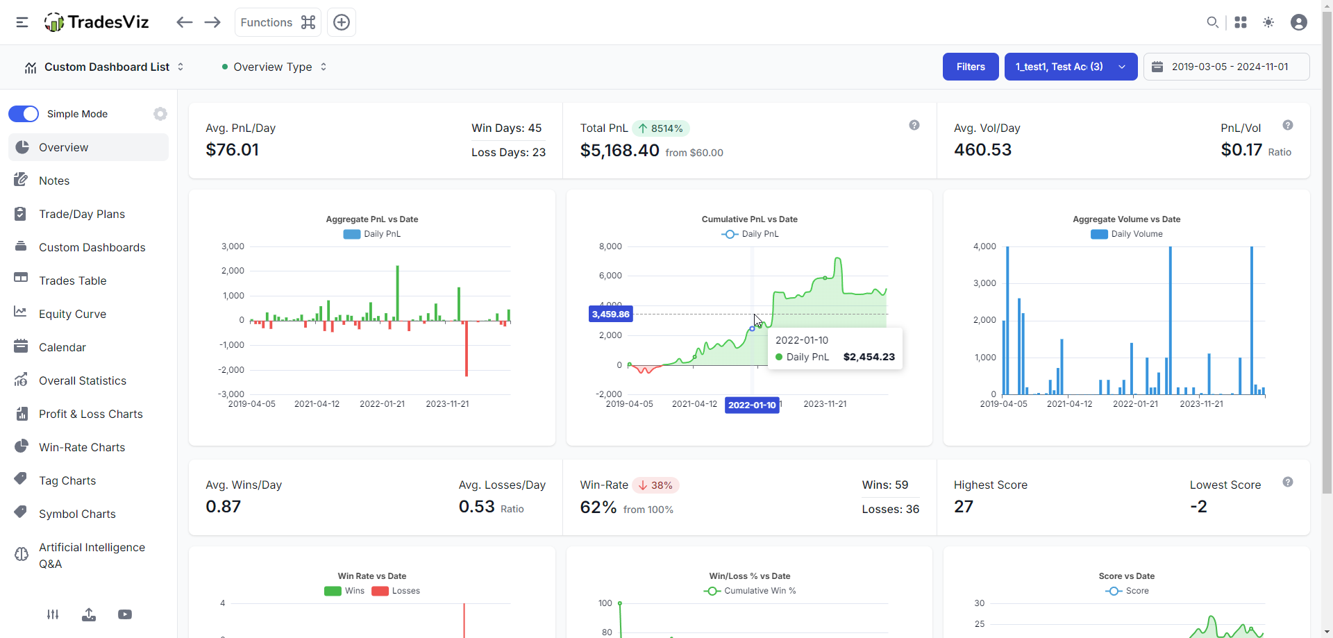Open Tag Charts page
The width and height of the screenshot is (1333, 638).
[88, 480]
